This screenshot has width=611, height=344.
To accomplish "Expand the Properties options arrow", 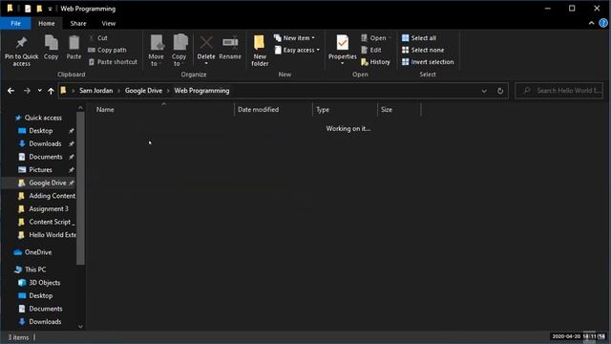I will coord(342,64).
